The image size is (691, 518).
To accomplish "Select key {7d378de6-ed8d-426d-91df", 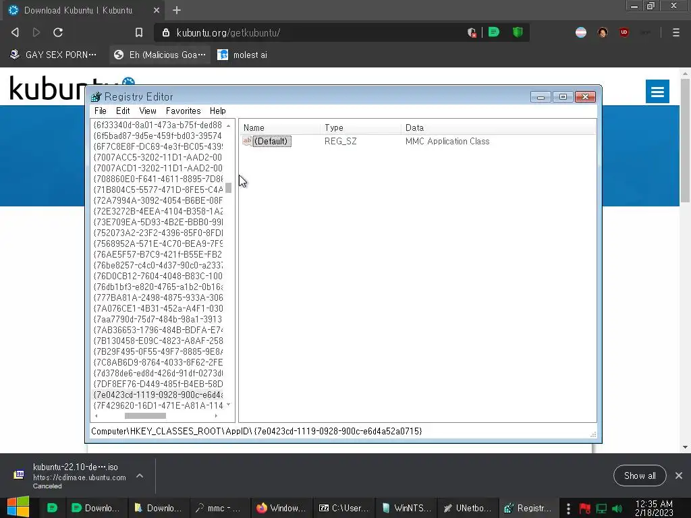I will (158, 373).
